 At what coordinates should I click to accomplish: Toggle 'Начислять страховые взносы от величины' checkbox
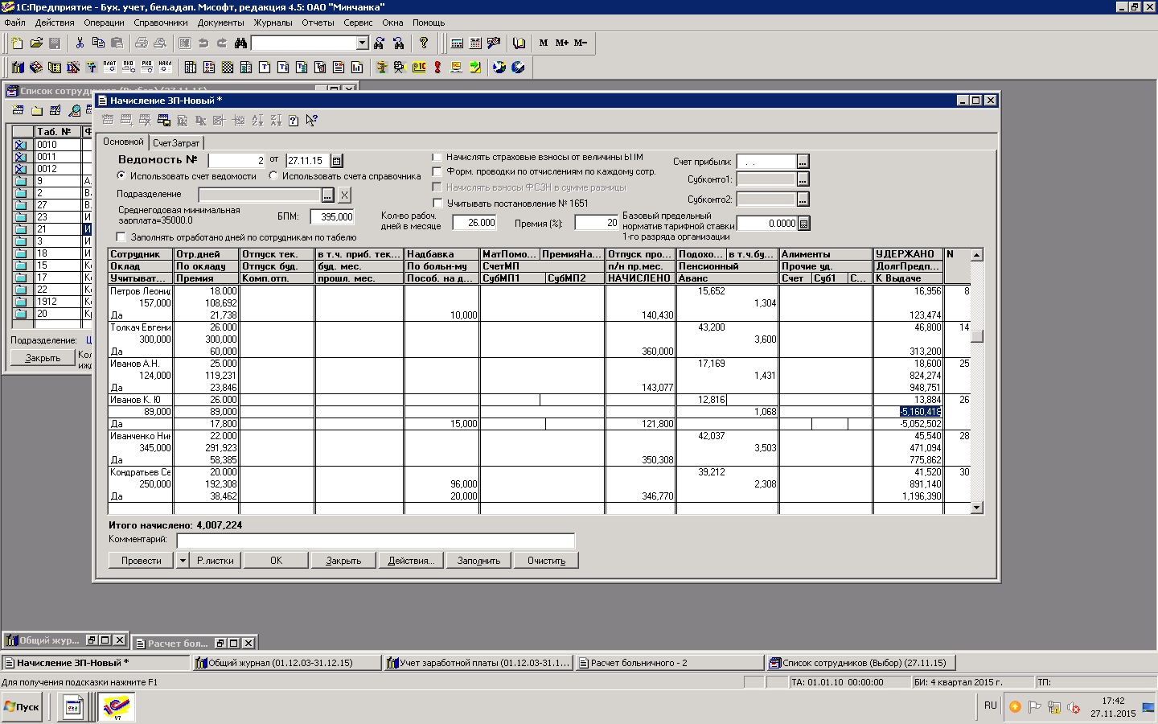pos(437,157)
